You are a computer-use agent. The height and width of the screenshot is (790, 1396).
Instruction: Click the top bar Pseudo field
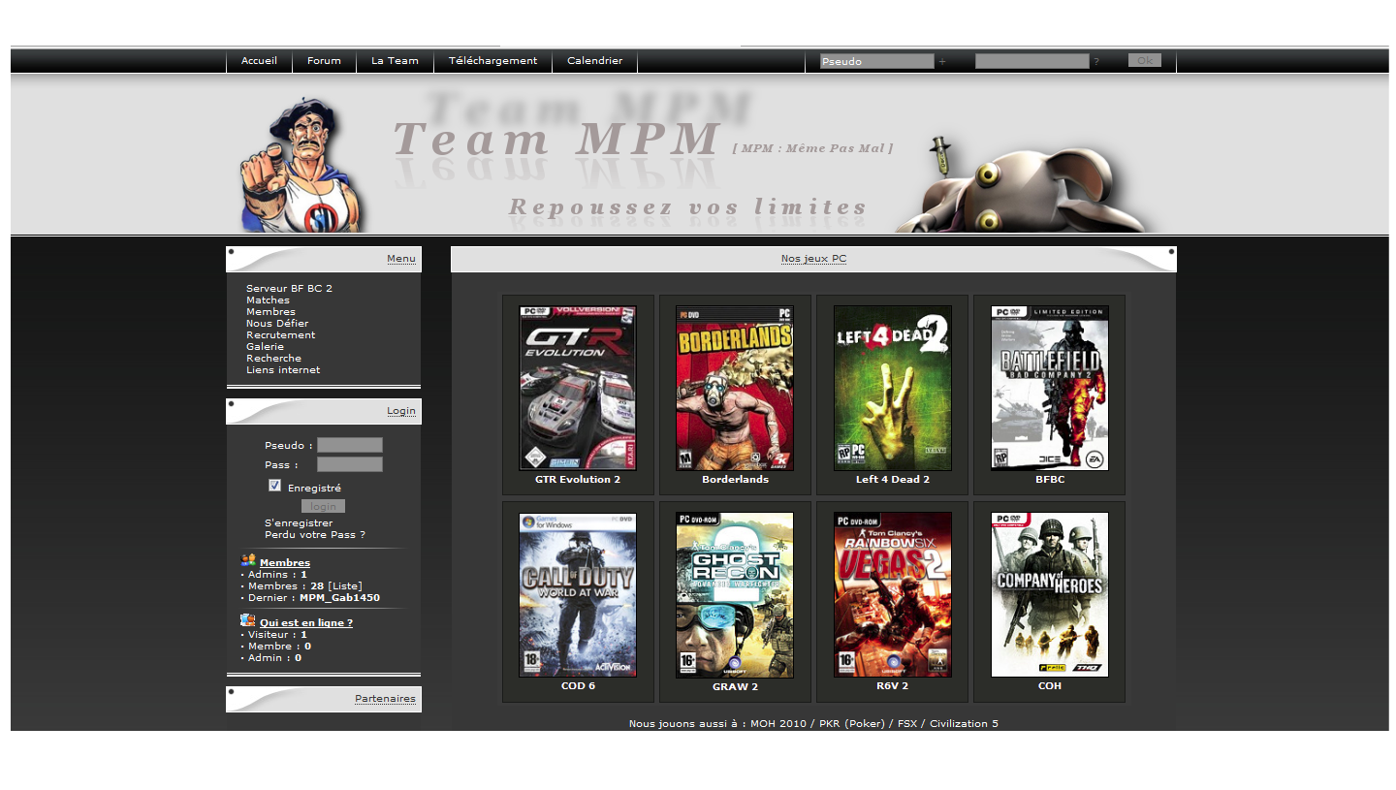click(876, 61)
